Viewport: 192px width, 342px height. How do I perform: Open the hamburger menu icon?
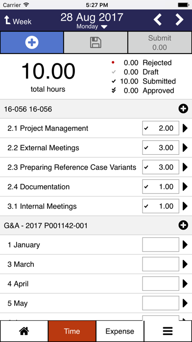pos(168,331)
